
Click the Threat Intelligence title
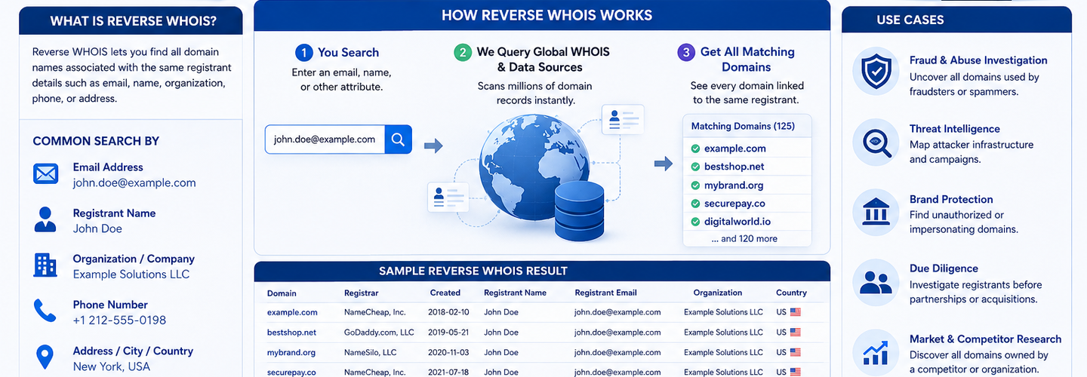(955, 129)
